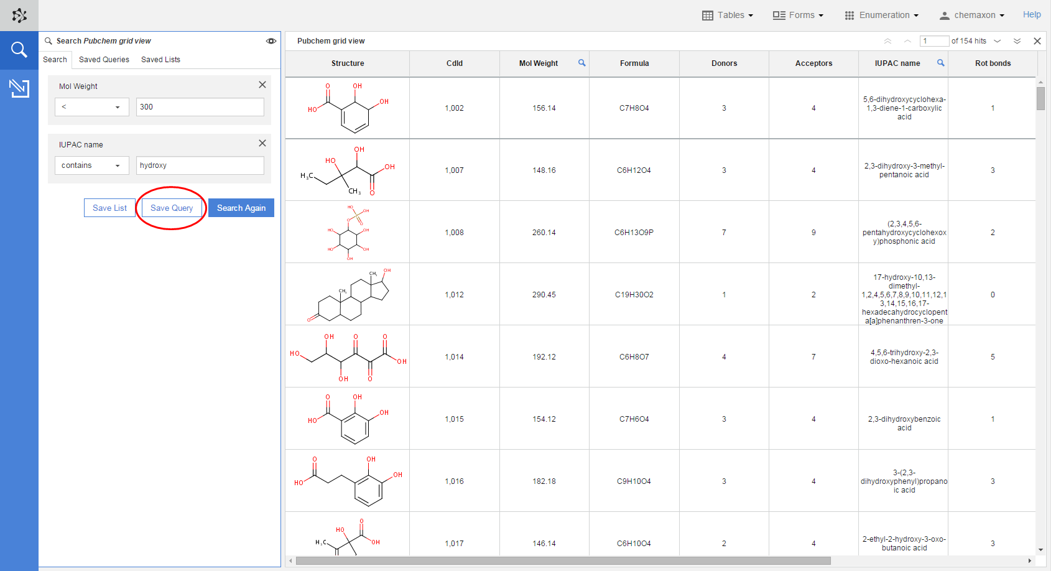The height and width of the screenshot is (571, 1051).
Task: Click the search icon in Mol Weight column header
Action: click(581, 63)
